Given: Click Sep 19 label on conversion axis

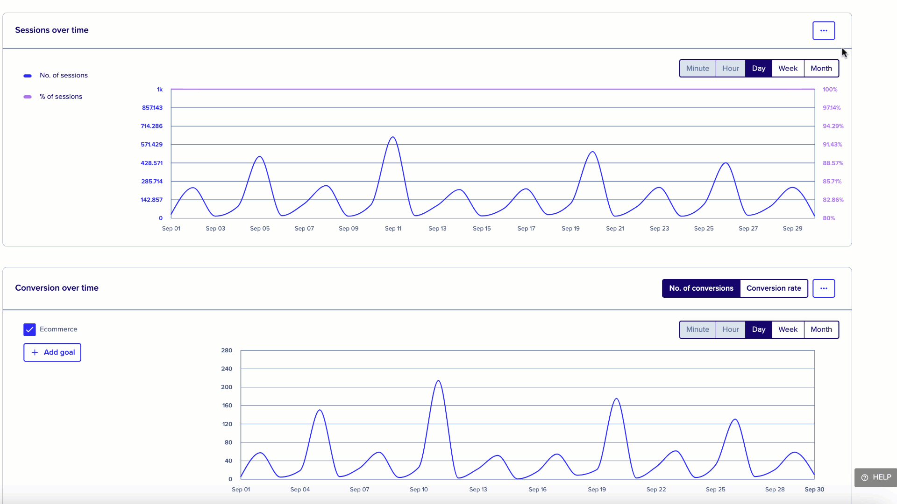Looking at the screenshot, I should pyautogui.click(x=597, y=490).
